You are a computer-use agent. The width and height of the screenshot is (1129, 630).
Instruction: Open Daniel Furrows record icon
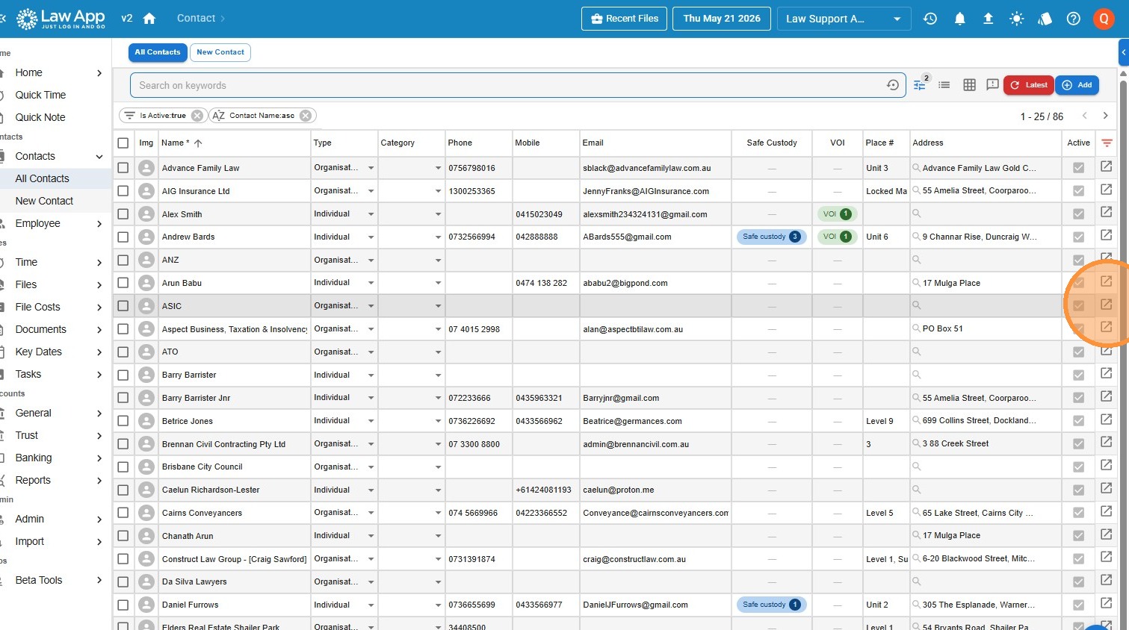pyautogui.click(x=1107, y=603)
